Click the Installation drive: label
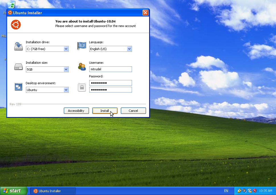This screenshot has width=276, height=195. pyautogui.click(x=38, y=42)
